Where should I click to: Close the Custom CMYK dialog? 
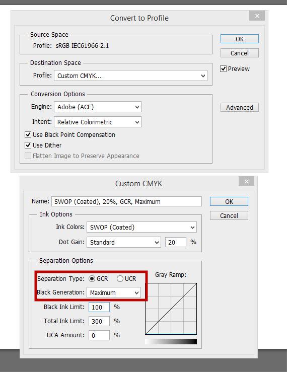246,182
